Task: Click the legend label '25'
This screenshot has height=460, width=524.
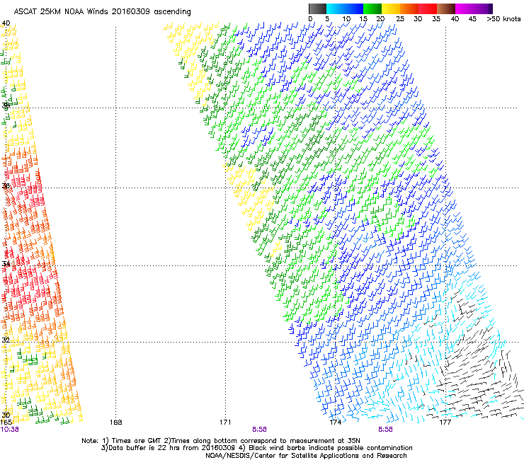Action: click(400, 19)
